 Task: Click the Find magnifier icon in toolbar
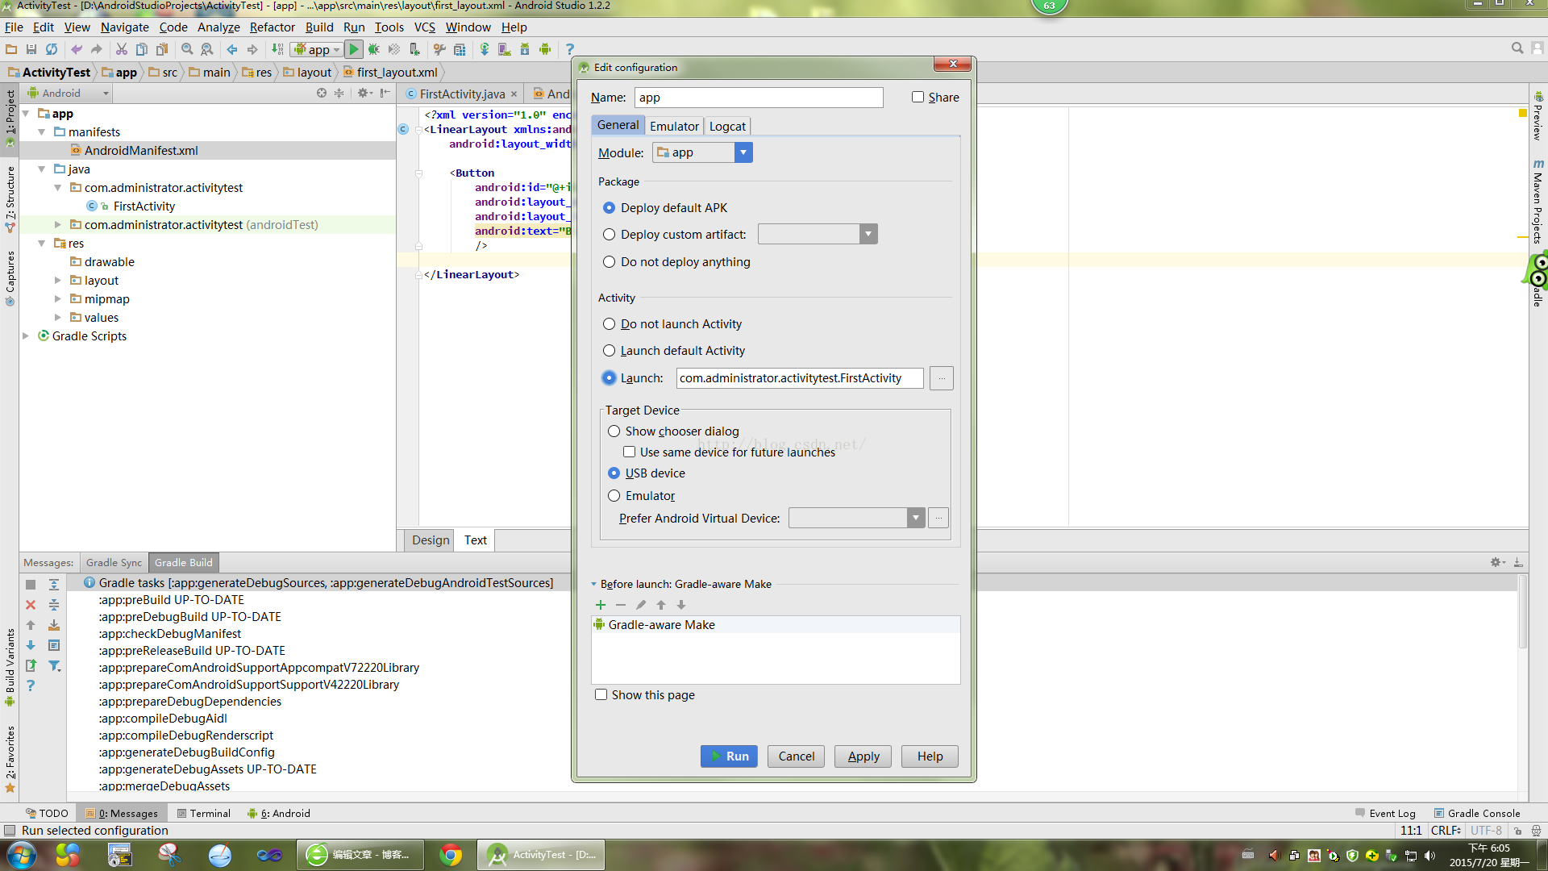coord(187,49)
